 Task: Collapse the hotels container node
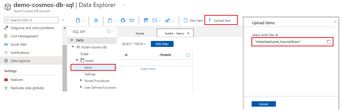(x=77, y=61)
